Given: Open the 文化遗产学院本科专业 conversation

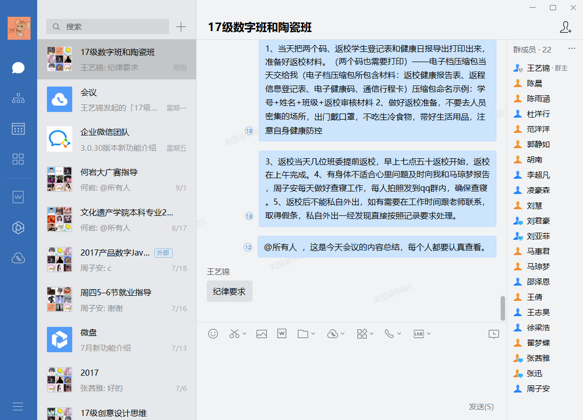Looking at the screenshot, I should pos(117,220).
